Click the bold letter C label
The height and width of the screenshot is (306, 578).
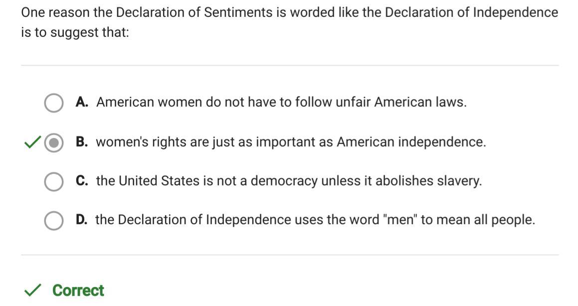click(x=82, y=181)
